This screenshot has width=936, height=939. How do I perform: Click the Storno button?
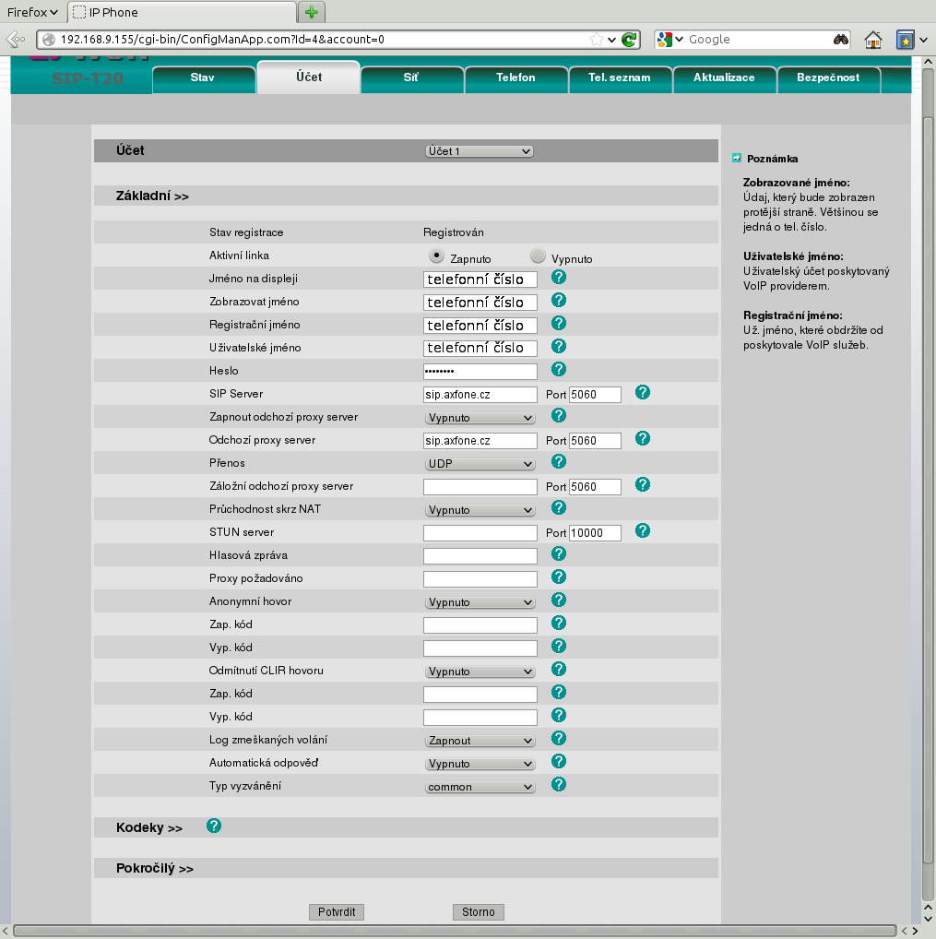[x=478, y=912]
